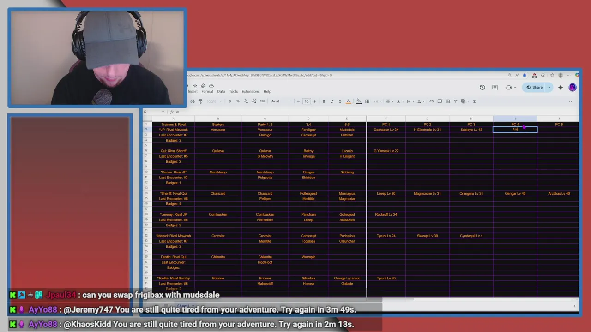Screen dimensions: 591x332
Task: Insert a chart from the toolbar
Action: pyautogui.click(x=448, y=101)
